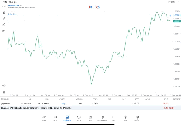Select the crosshair tool
181x126 pixels.
[4, 6]
